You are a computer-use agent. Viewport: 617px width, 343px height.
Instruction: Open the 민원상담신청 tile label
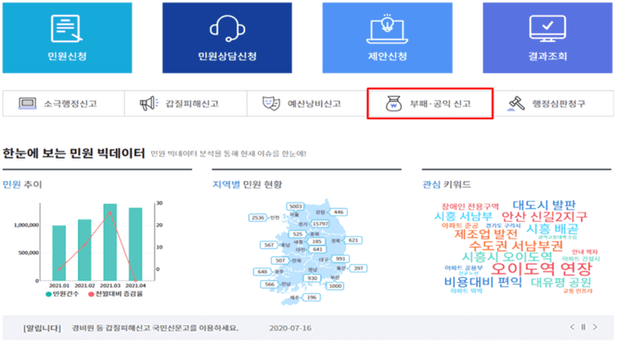tap(227, 57)
